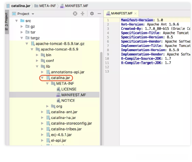
Task: Click Created-By on line 3
Action: coord(131,29)
